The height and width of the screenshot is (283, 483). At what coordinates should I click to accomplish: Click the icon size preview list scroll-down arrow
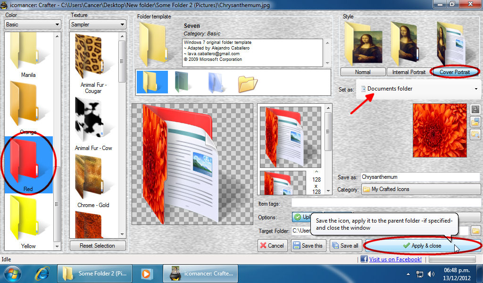tap(328, 191)
